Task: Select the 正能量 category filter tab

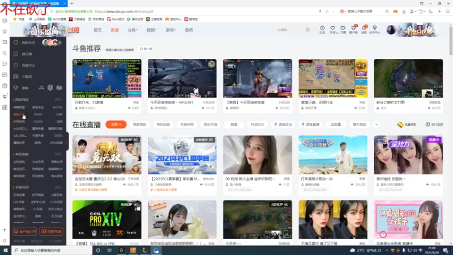Action: [336, 124]
